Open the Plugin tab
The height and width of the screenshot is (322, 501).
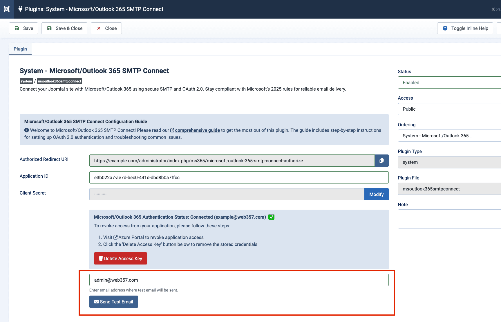point(20,49)
